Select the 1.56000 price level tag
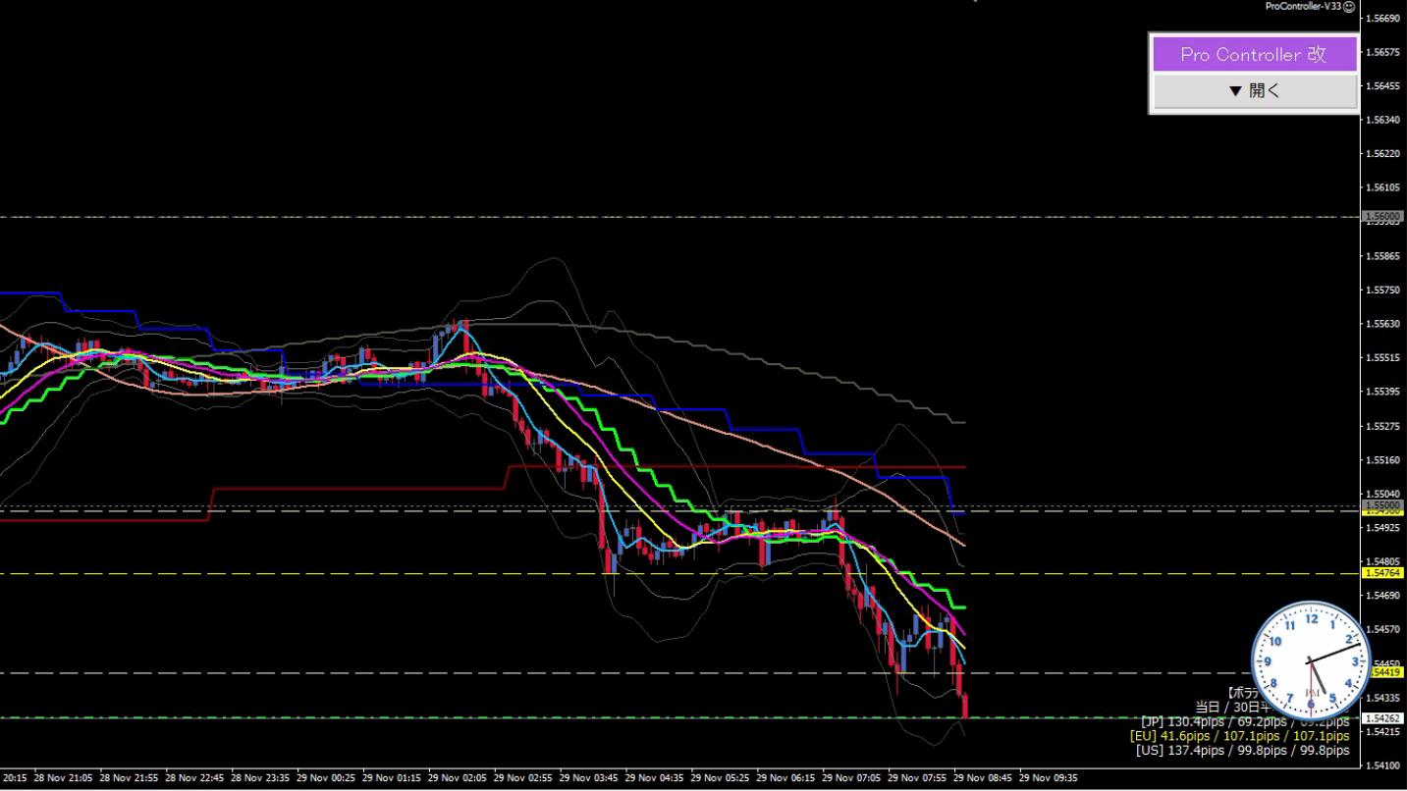 1382,216
